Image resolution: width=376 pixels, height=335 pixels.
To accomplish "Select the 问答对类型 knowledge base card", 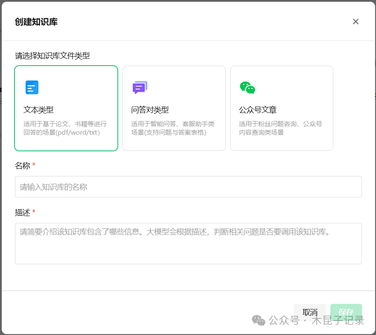I will tap(174, 108).
